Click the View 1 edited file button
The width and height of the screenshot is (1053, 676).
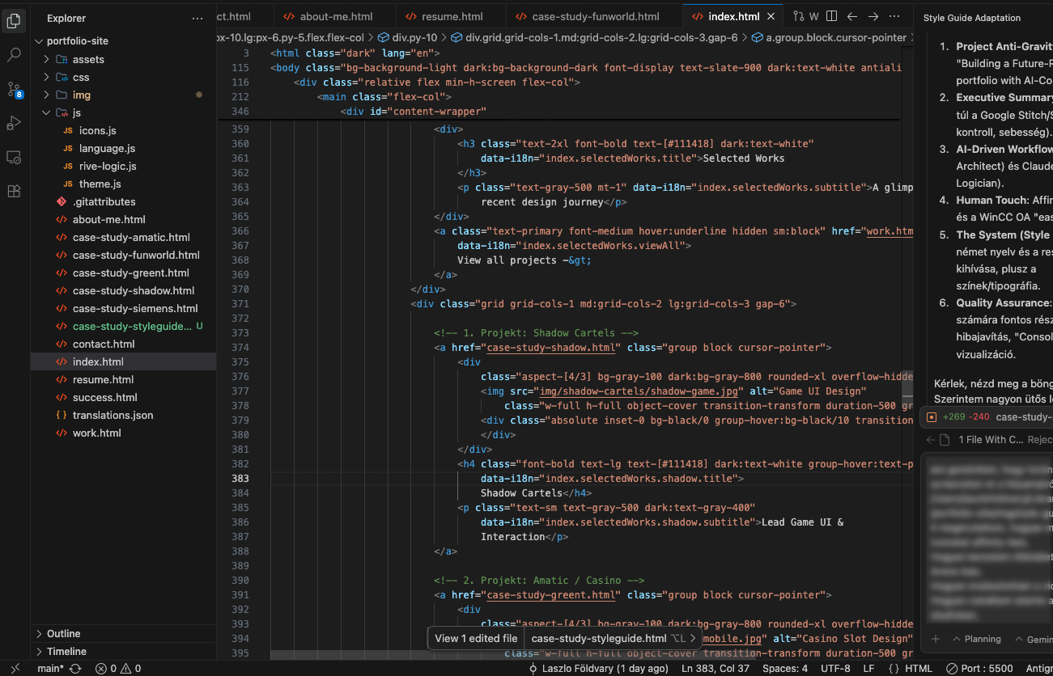476,638
